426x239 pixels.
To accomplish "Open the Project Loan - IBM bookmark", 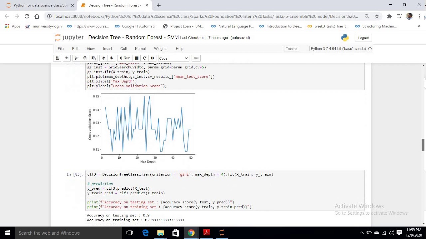I will (183, 26).
